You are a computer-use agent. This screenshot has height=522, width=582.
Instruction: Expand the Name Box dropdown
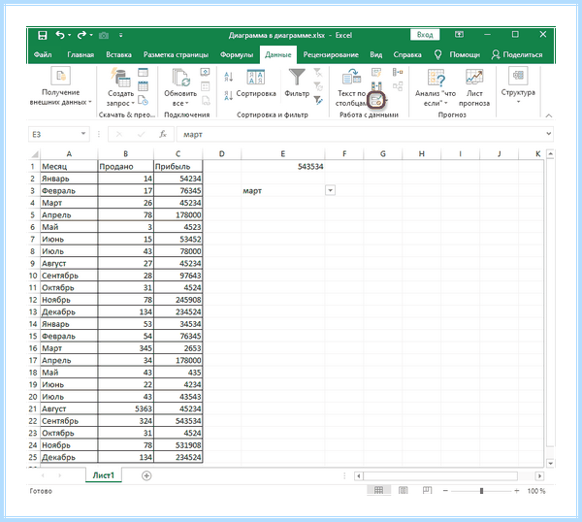[83, 134]
